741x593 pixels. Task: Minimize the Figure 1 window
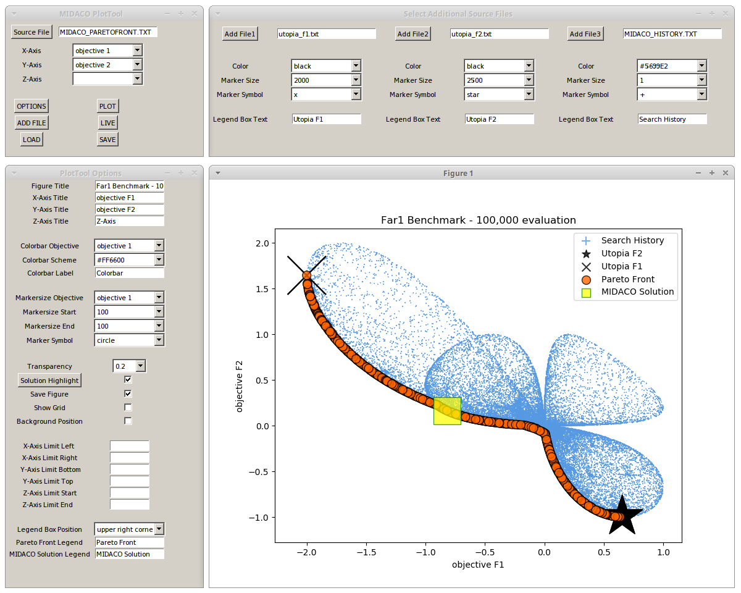(x=698, y=174)
